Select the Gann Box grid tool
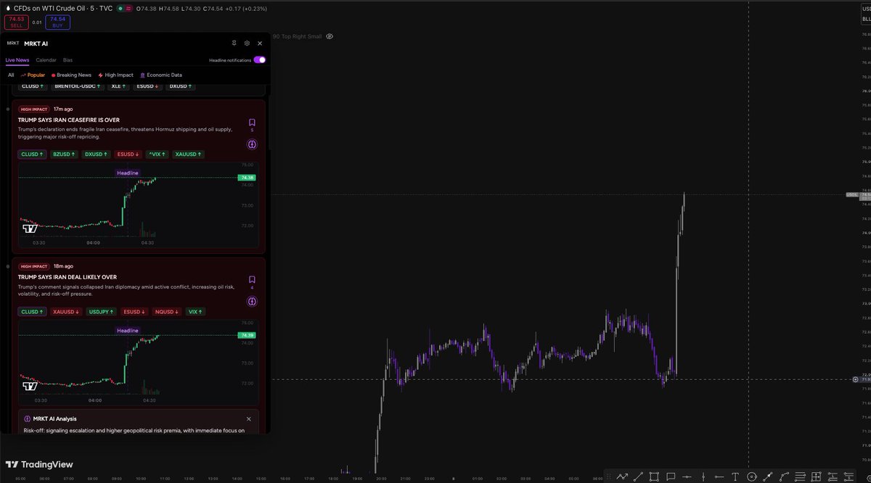 click(x=816, y=476)
